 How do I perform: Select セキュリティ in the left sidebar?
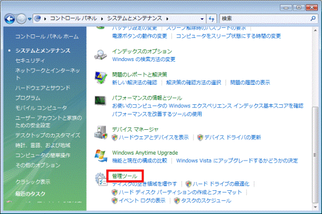30,60
